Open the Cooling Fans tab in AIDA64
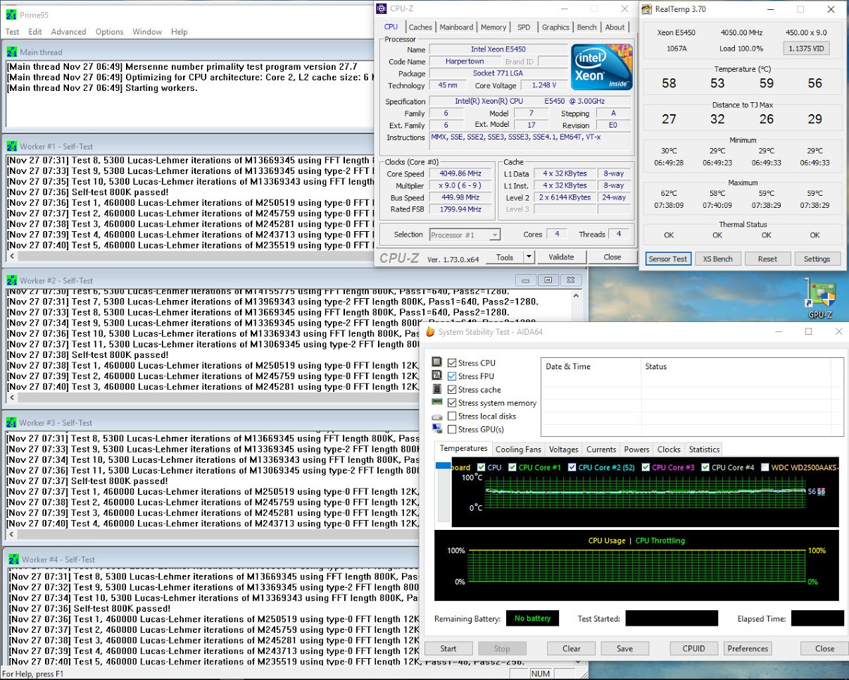The height and width of the screenshot is (680, 849). click(519, 450)
